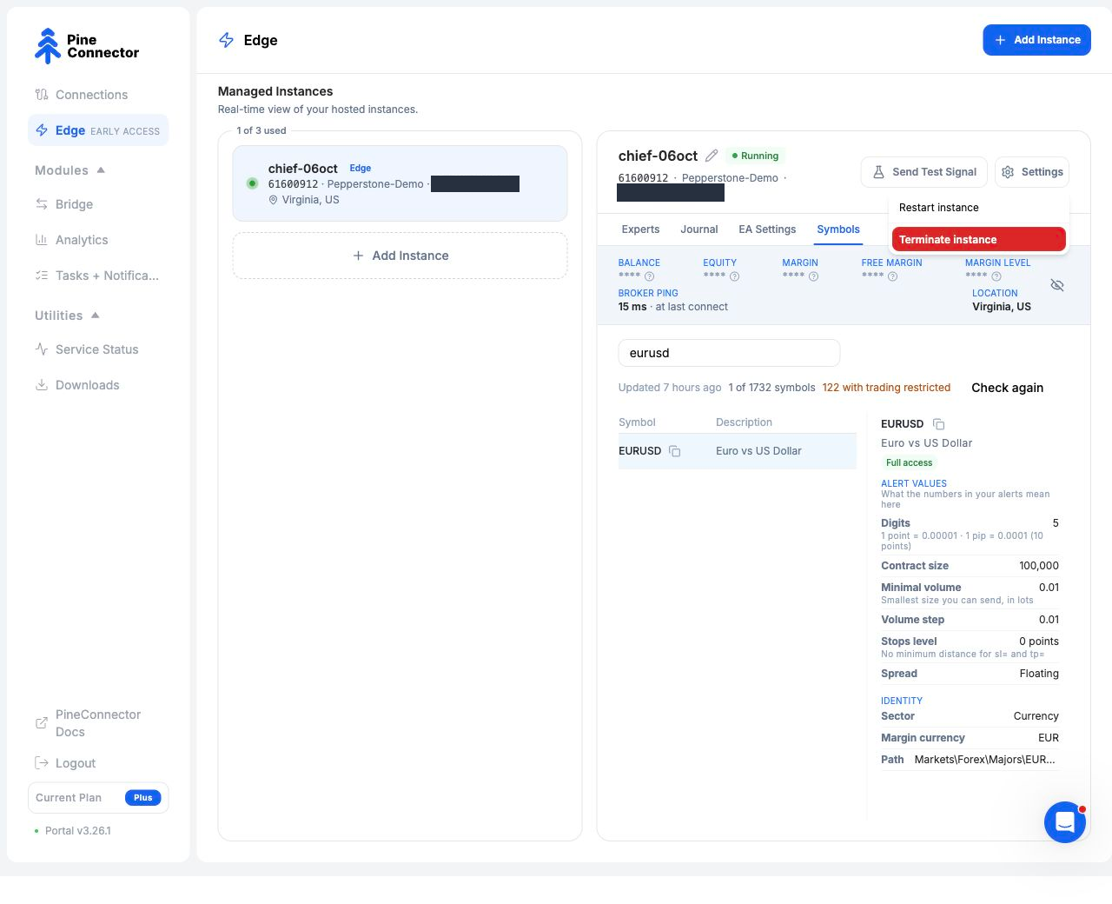Select the chief-06oct instance card
The height and width of the screenshot is (904, 1112).
click(400, 183)
